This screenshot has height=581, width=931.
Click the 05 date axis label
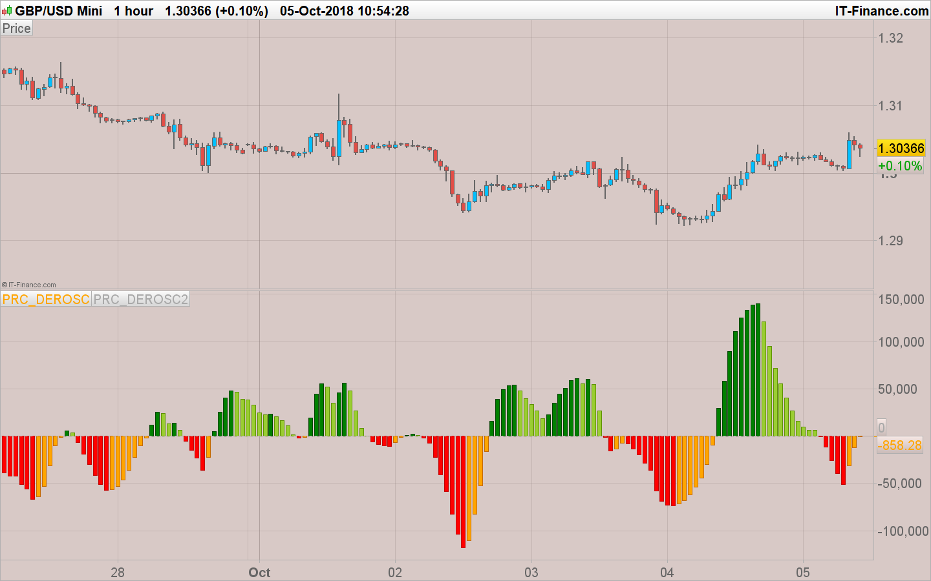803,572
